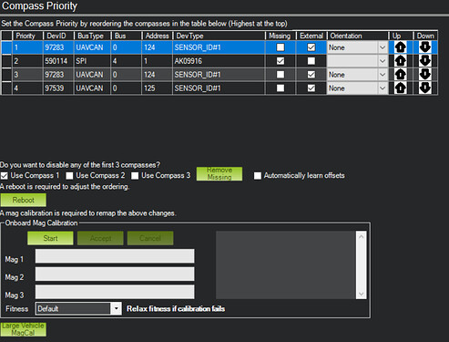Move priority 1 compass up with Up arrow
This screenshot has height=342, width=449.
pos(401,47)
